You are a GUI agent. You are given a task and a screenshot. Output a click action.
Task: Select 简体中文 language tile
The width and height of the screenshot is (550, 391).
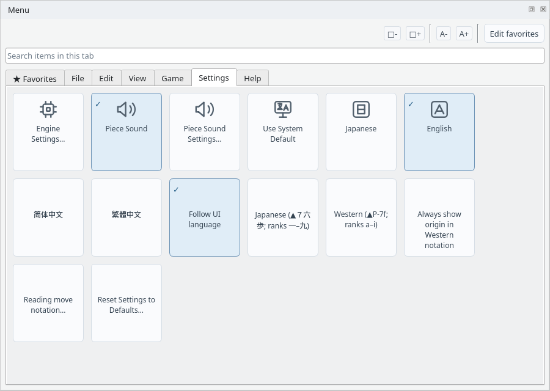coord(48,217)
